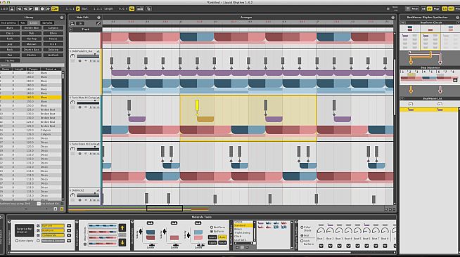This screenshot has height=257, width=460.
Task: Open dropdown beside second yellow Randomizer field
Action: [x=69, y=230]
